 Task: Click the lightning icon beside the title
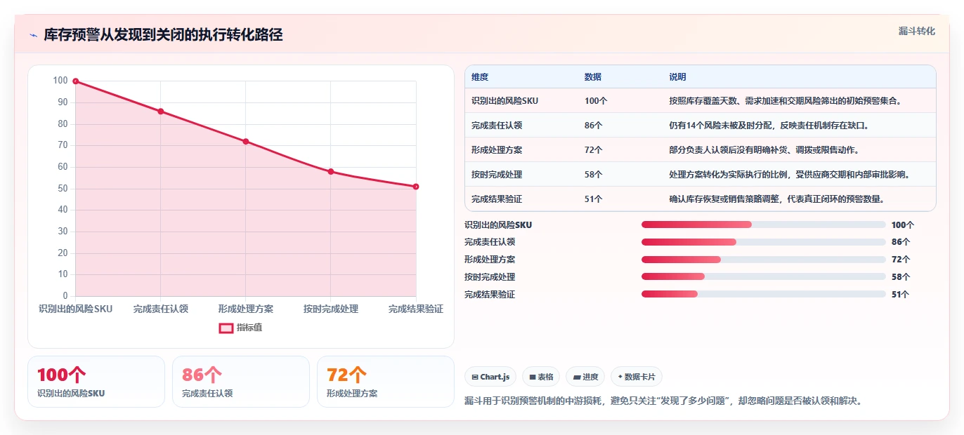[x=33, y=35]
